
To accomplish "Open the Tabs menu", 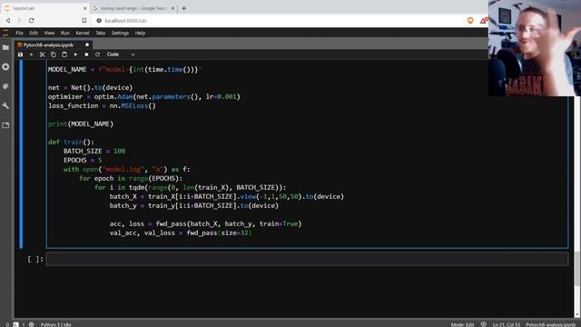I will click(x=101, y=33).
